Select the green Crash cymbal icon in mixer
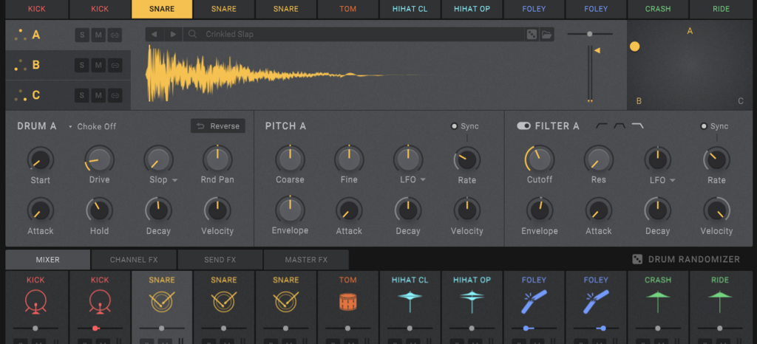Image resolution: width=757 pixels, height=344 pixels. (657, 302)
